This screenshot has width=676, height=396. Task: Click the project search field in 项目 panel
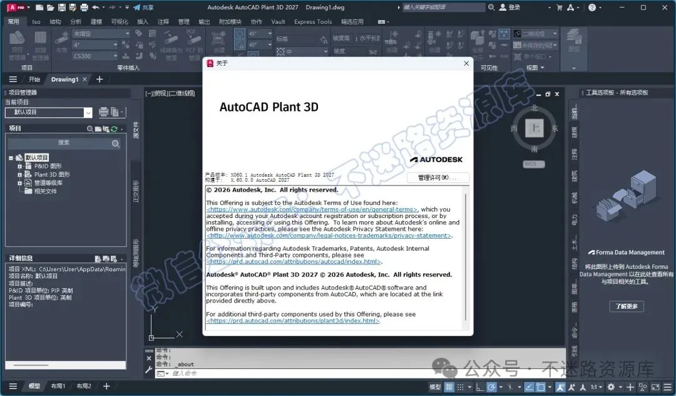[x=64, y=143]
